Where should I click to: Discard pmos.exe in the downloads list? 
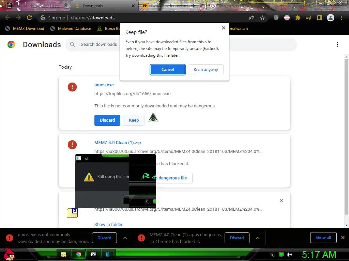(x=107, y=120)
